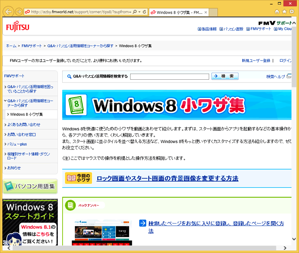Collapse Q&A コーナーから探す sidebar item

30,103
